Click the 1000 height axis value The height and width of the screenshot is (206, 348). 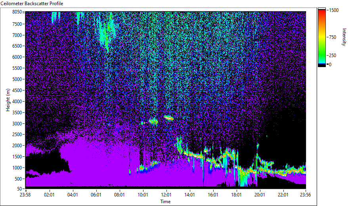click(x=17, y=168)
